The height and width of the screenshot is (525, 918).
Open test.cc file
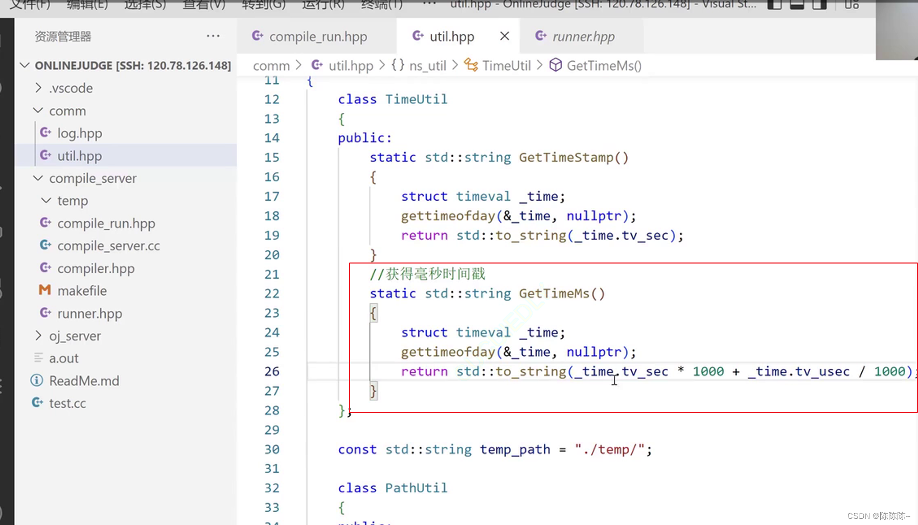pos(67,403)
